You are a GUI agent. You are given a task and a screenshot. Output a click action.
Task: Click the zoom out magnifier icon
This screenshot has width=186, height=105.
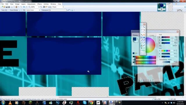pyautogui.click(x=29, y=7)
